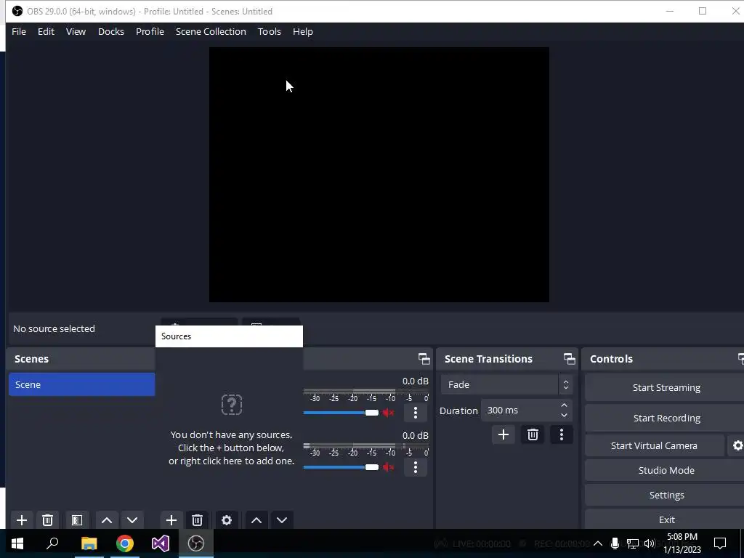Enable Studio Mode
744x558 pixels.
click(666, 470)
